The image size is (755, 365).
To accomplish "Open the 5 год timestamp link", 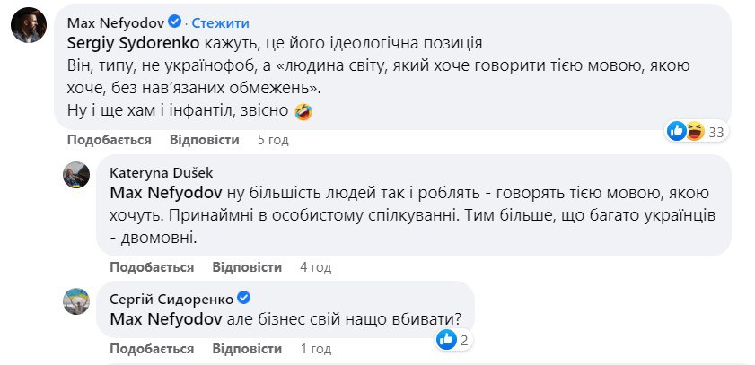I will pyautogui.click(x=273, y=140).
